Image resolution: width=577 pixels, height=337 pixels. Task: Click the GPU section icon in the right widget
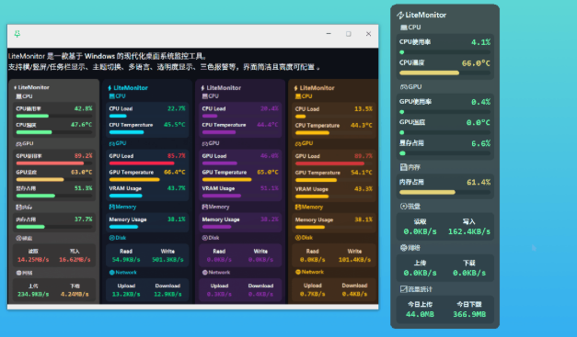[404, 87]
